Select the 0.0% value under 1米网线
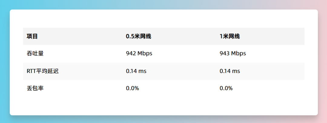This screenshot has height=123, width=327. coord(226,89)
